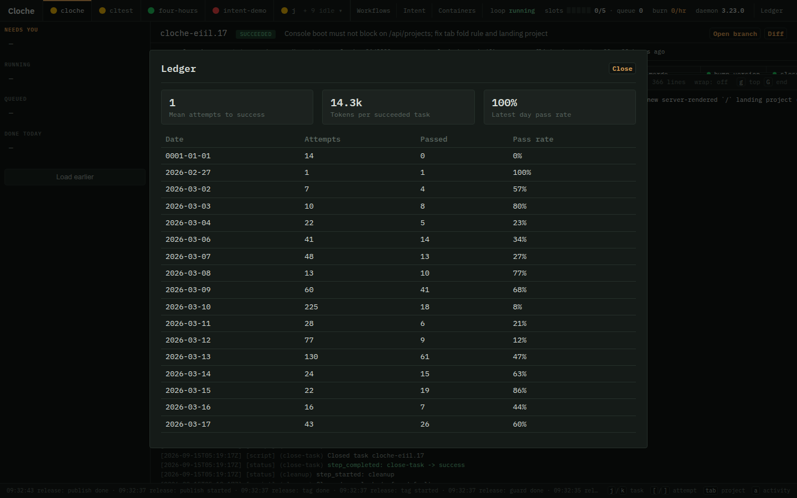
Task: Click the Cloche logo title
Action: (21, 11)
